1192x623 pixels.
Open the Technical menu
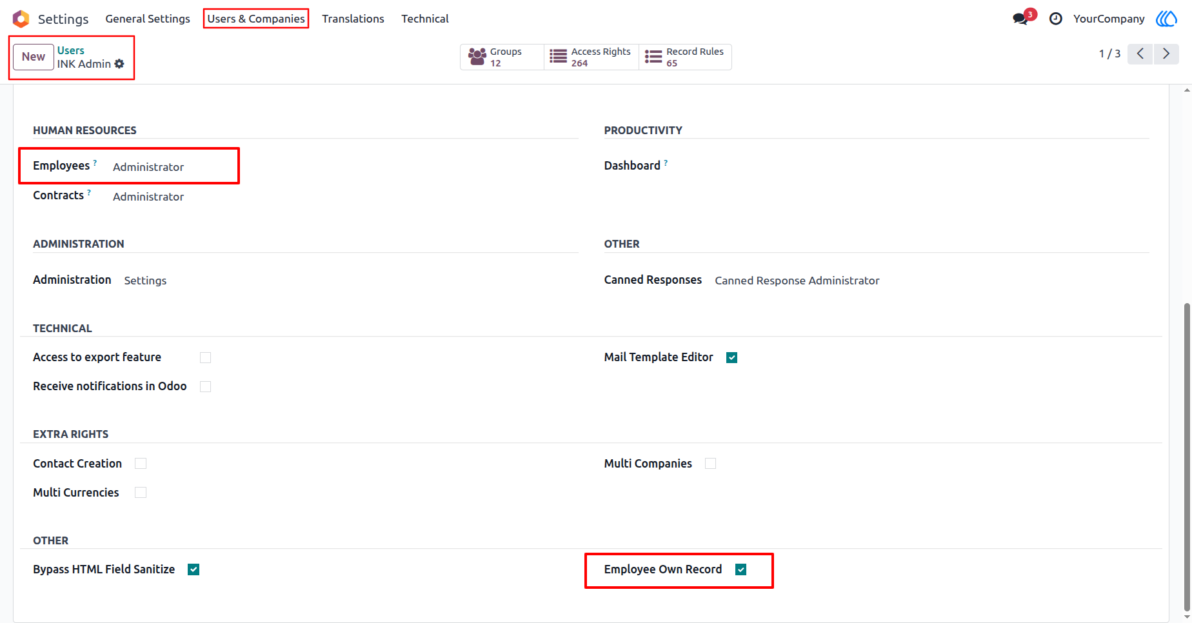coord(425,19)
